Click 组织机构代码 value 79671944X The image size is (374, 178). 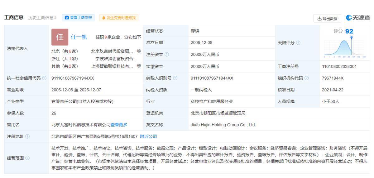pyautogui.click(x=333, y=78)
